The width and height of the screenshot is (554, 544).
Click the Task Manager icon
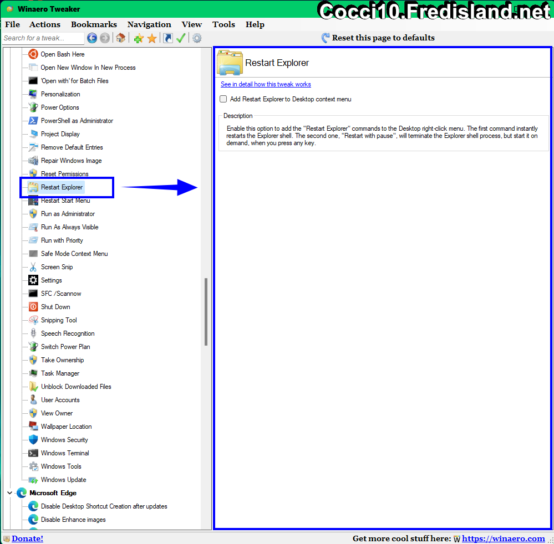coord(33,373)
